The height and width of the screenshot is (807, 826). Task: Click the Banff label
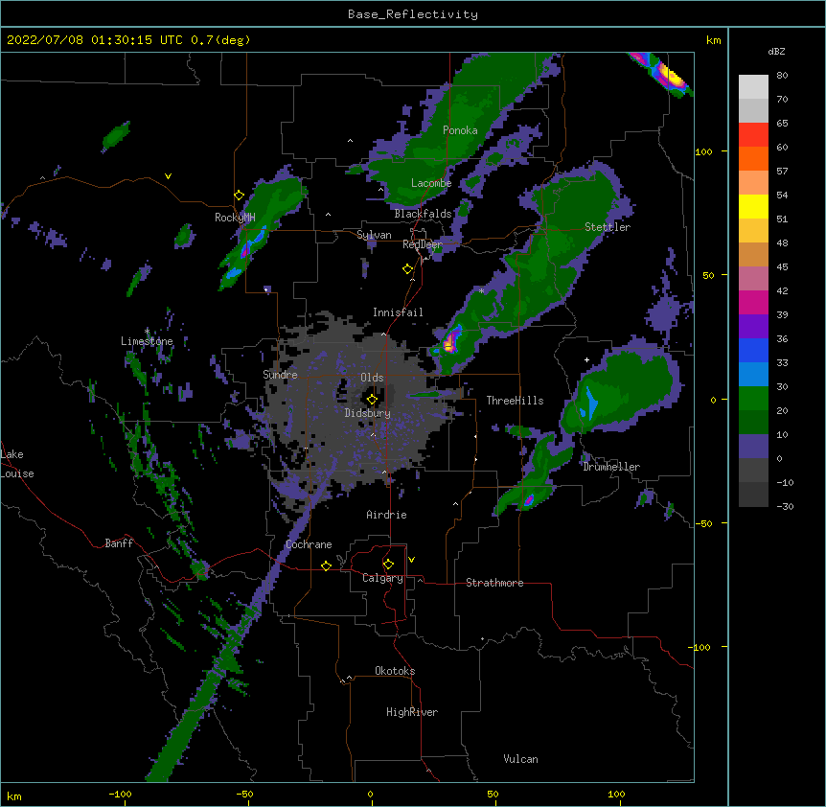[119, 543]
